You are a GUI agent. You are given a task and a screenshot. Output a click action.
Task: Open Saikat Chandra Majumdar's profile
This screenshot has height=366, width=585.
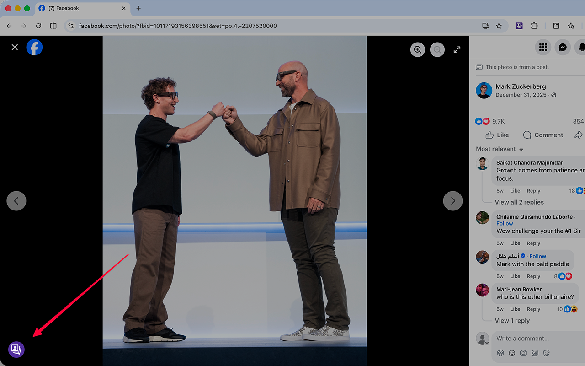530,162
